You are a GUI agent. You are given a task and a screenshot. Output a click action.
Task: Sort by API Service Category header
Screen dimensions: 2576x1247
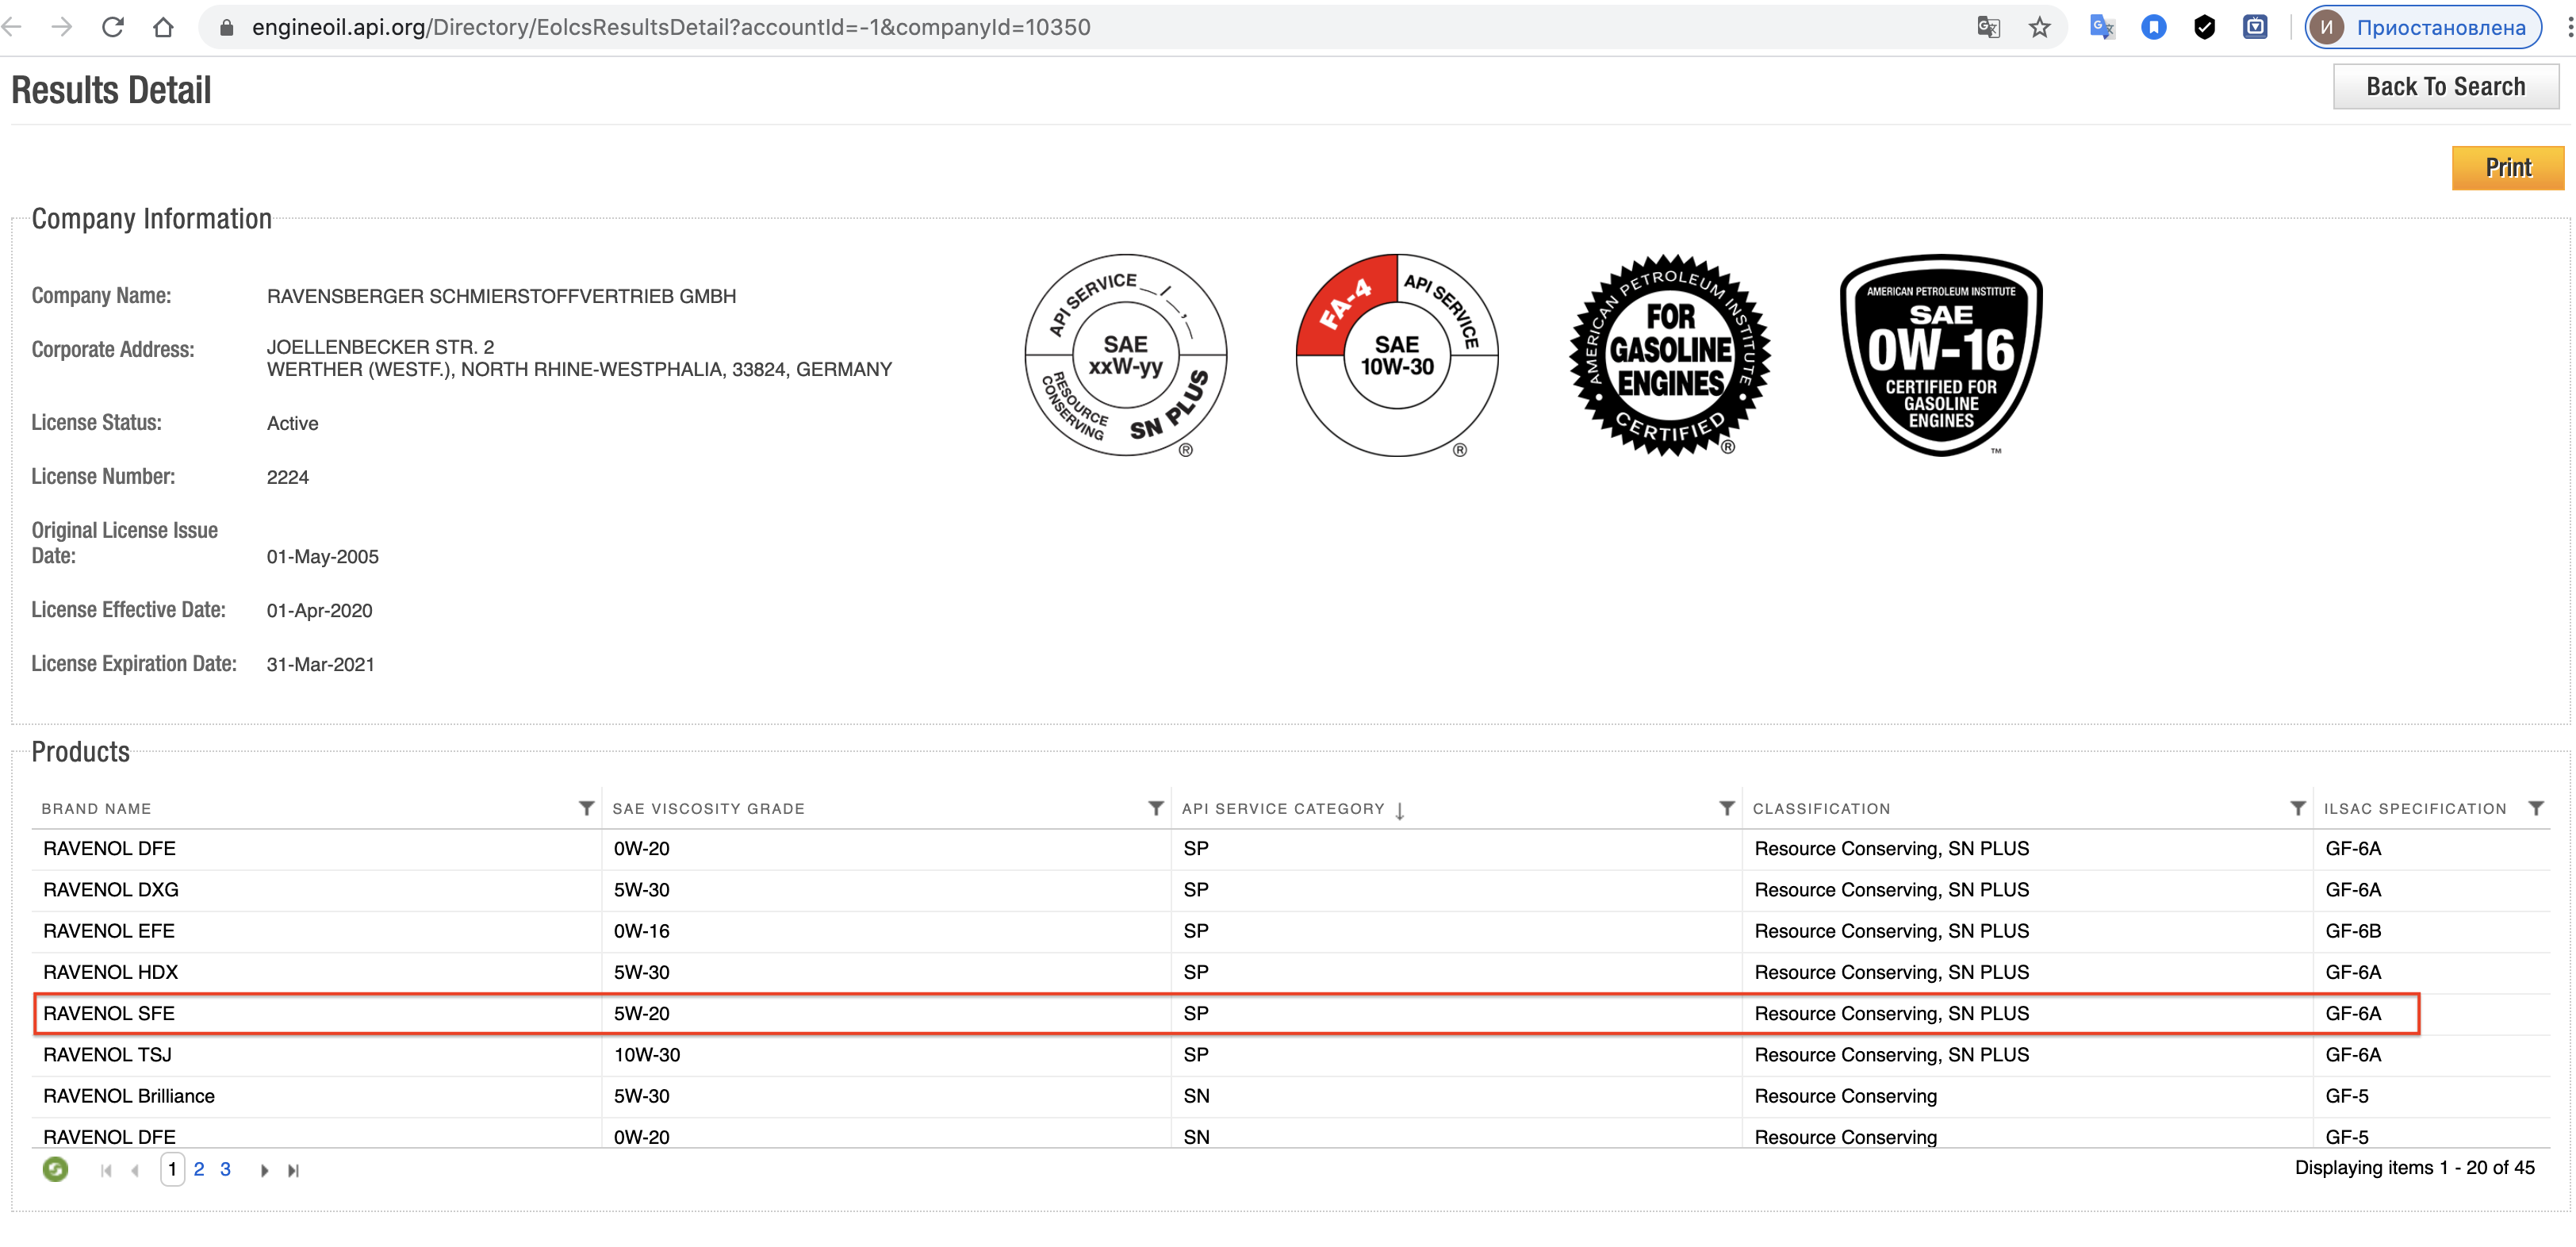click(1283, 808)
